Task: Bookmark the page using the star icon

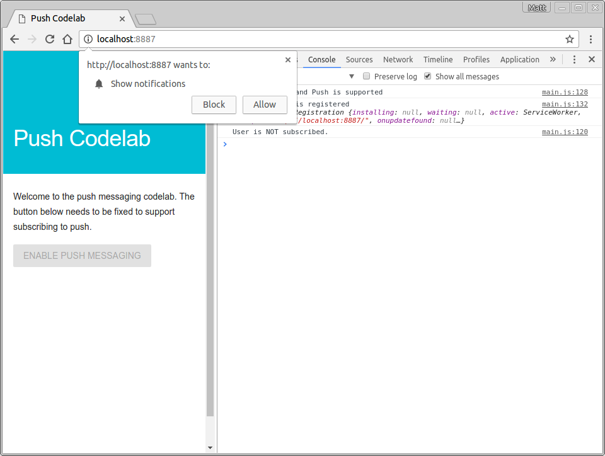Action: tap(569, 38)
